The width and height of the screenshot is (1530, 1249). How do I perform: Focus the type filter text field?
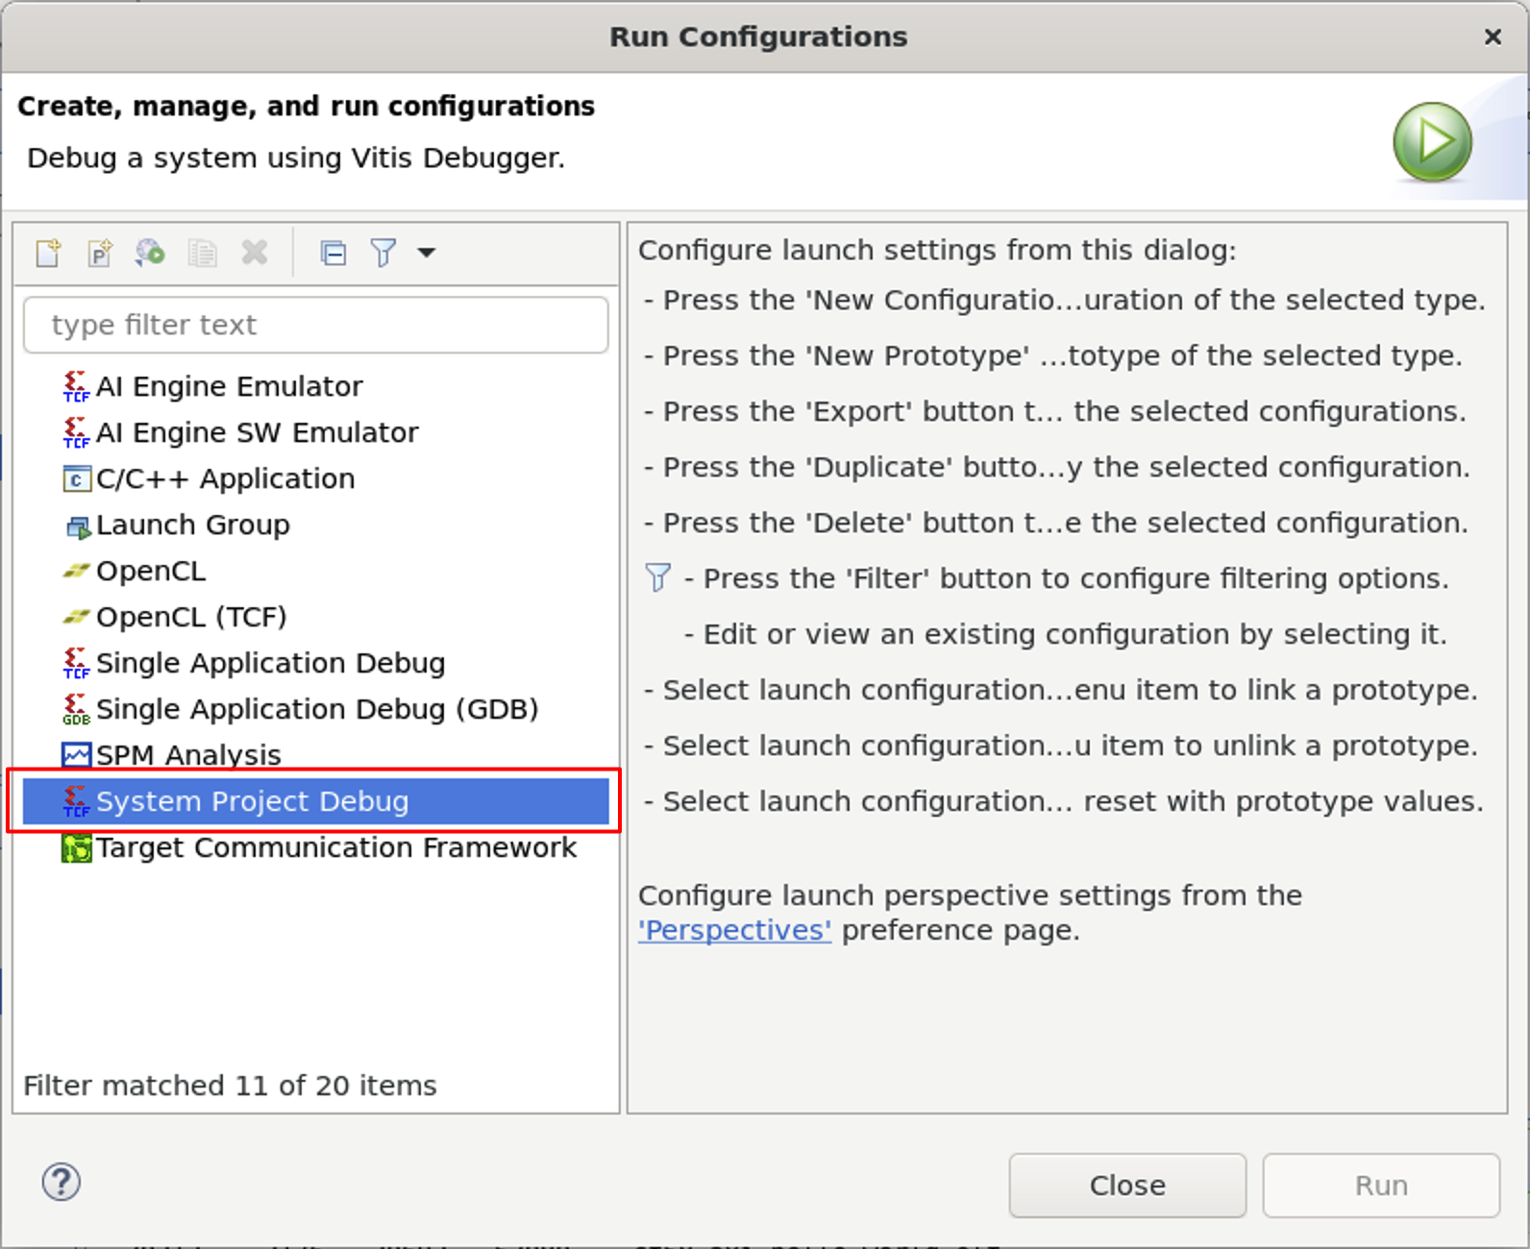pyautogui.click(x=315, y=325)
